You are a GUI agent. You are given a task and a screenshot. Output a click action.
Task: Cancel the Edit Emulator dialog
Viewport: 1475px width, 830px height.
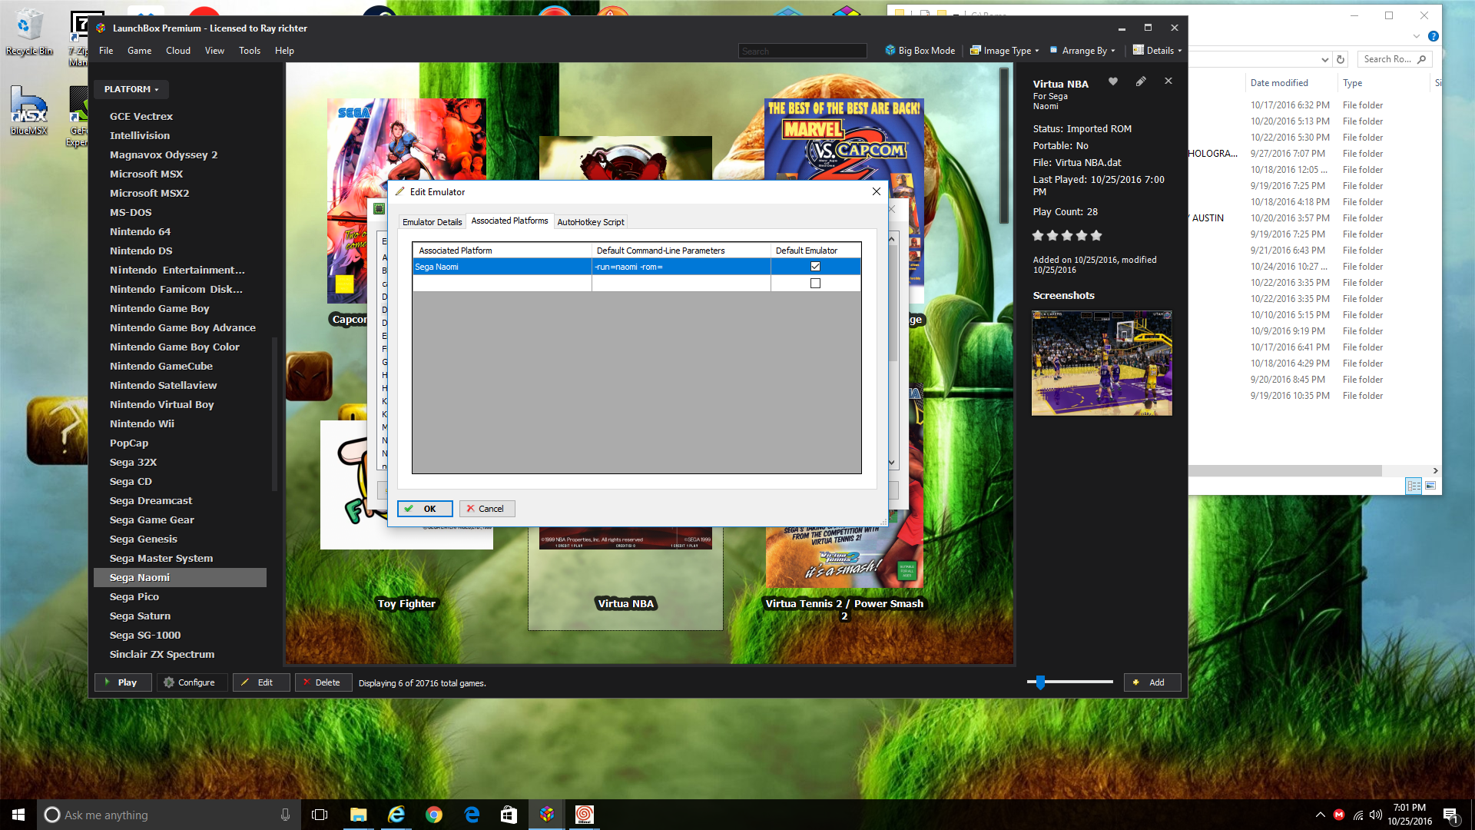487,509
